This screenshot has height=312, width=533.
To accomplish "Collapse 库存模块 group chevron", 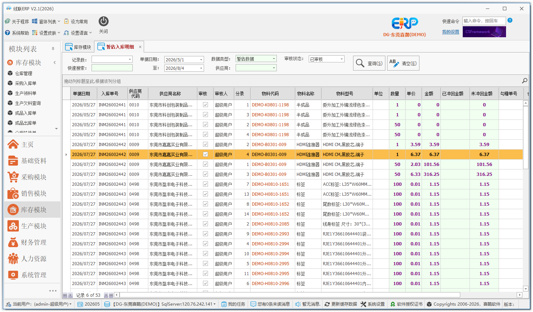I will (x=55, y=62).
